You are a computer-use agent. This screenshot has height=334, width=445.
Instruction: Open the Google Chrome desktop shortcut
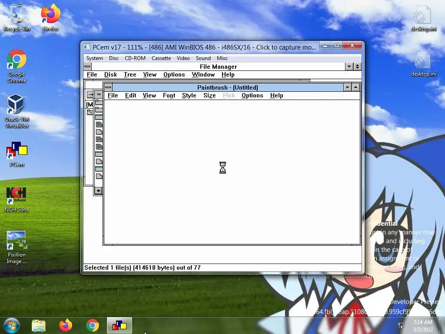click(x=17, y=66)
